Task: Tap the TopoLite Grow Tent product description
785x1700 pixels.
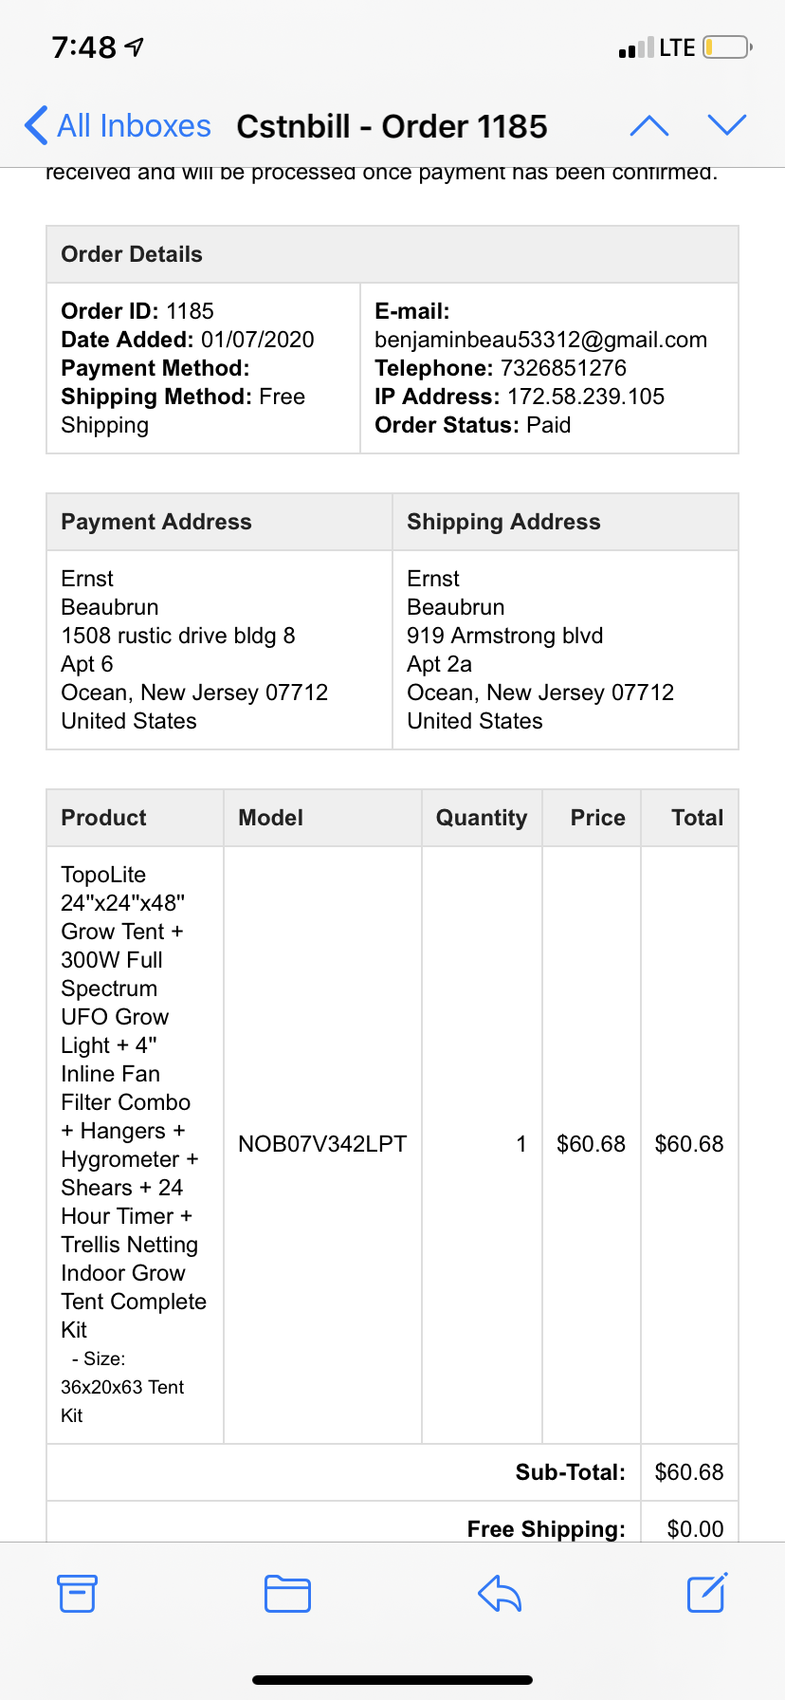Action: point(134,1102)
